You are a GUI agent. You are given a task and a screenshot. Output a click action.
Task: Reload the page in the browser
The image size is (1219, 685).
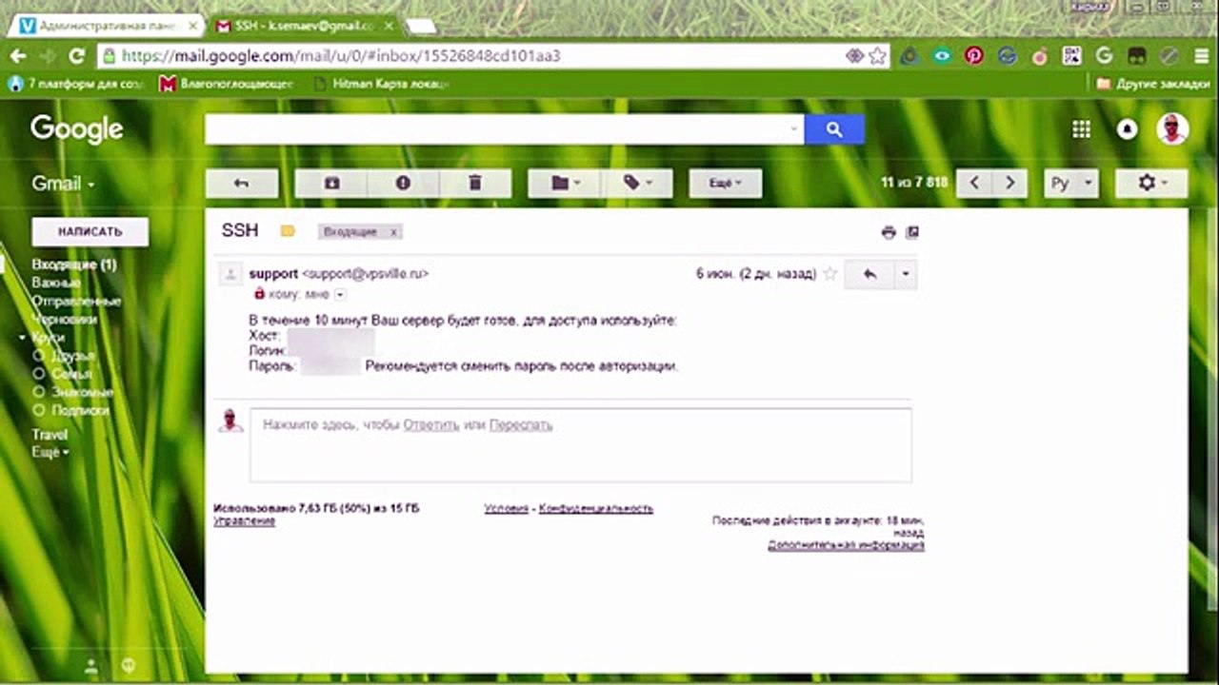pyautogui.click(x=78, y=56)
